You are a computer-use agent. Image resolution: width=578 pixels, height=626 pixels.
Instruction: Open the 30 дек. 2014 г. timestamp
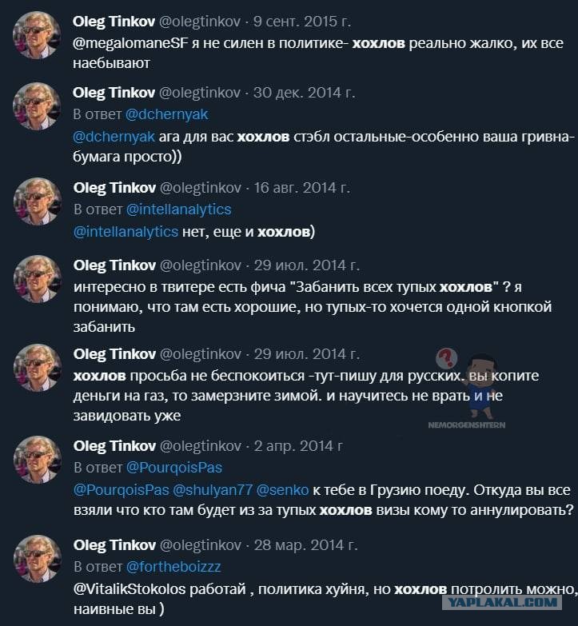pyautogui.click(x=304, y=93)
